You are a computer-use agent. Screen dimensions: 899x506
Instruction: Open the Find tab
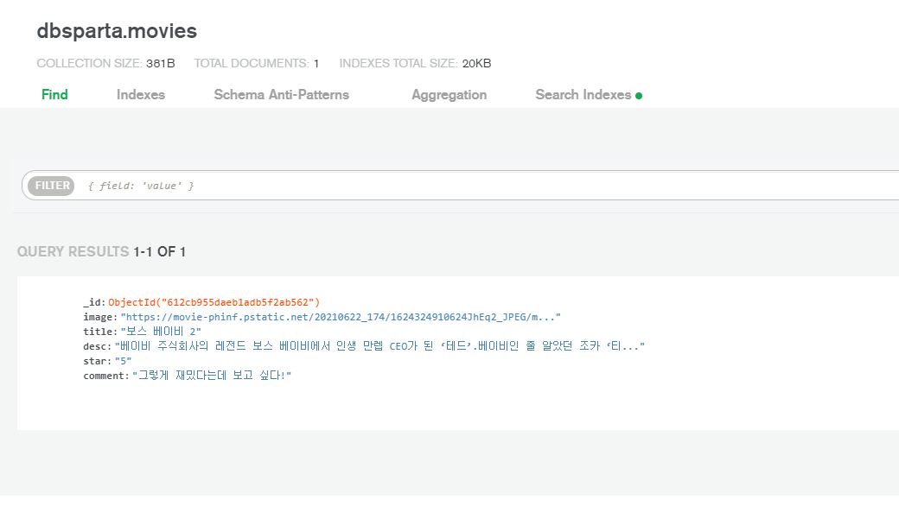[54, 94]
